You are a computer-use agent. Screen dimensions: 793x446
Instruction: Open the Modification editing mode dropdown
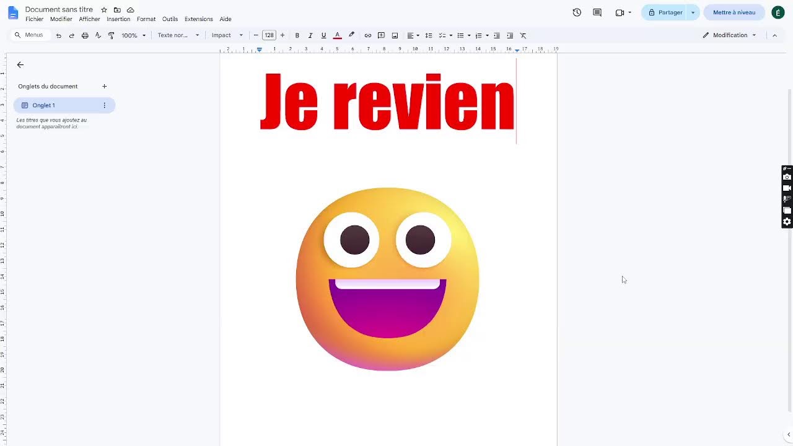pos(730,35)
